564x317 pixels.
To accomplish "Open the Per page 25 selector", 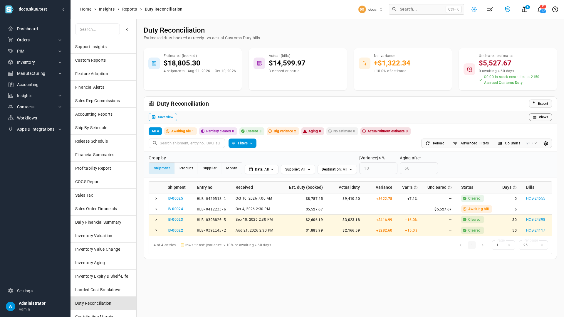I will coord(533,245).
